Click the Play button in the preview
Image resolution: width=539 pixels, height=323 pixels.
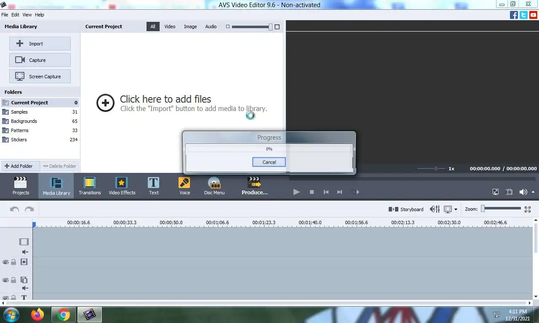[x=296, y=192]
